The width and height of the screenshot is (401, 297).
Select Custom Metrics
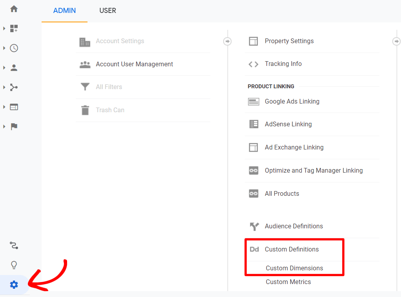pyautogui.click(x=288, y=282)
